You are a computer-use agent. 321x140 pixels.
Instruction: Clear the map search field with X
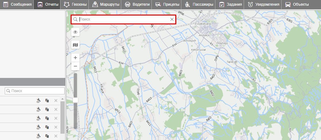(x=172, y=19)
